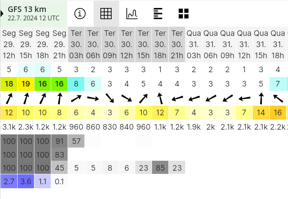Viewport: 288px width, 199px height.
Task: Expand the GFS 13 km model selector arrow
Action: (x=2, y=14)
